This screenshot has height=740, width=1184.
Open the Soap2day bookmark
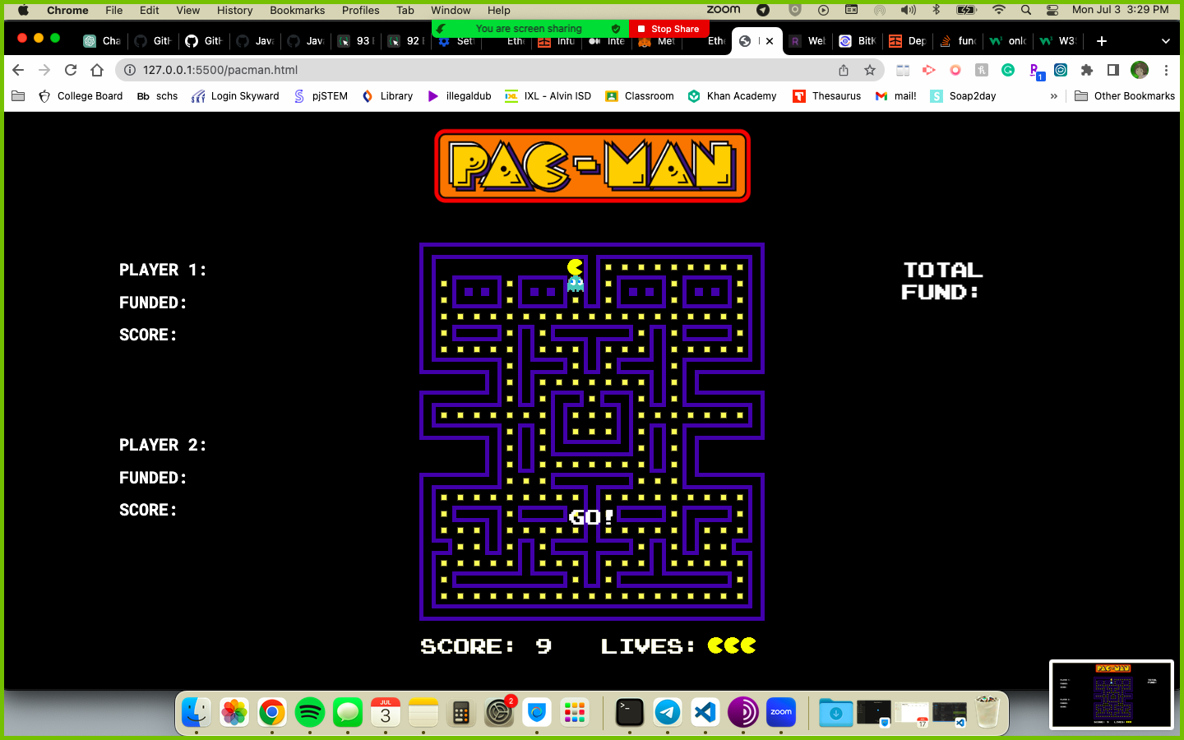coord(964,96)
